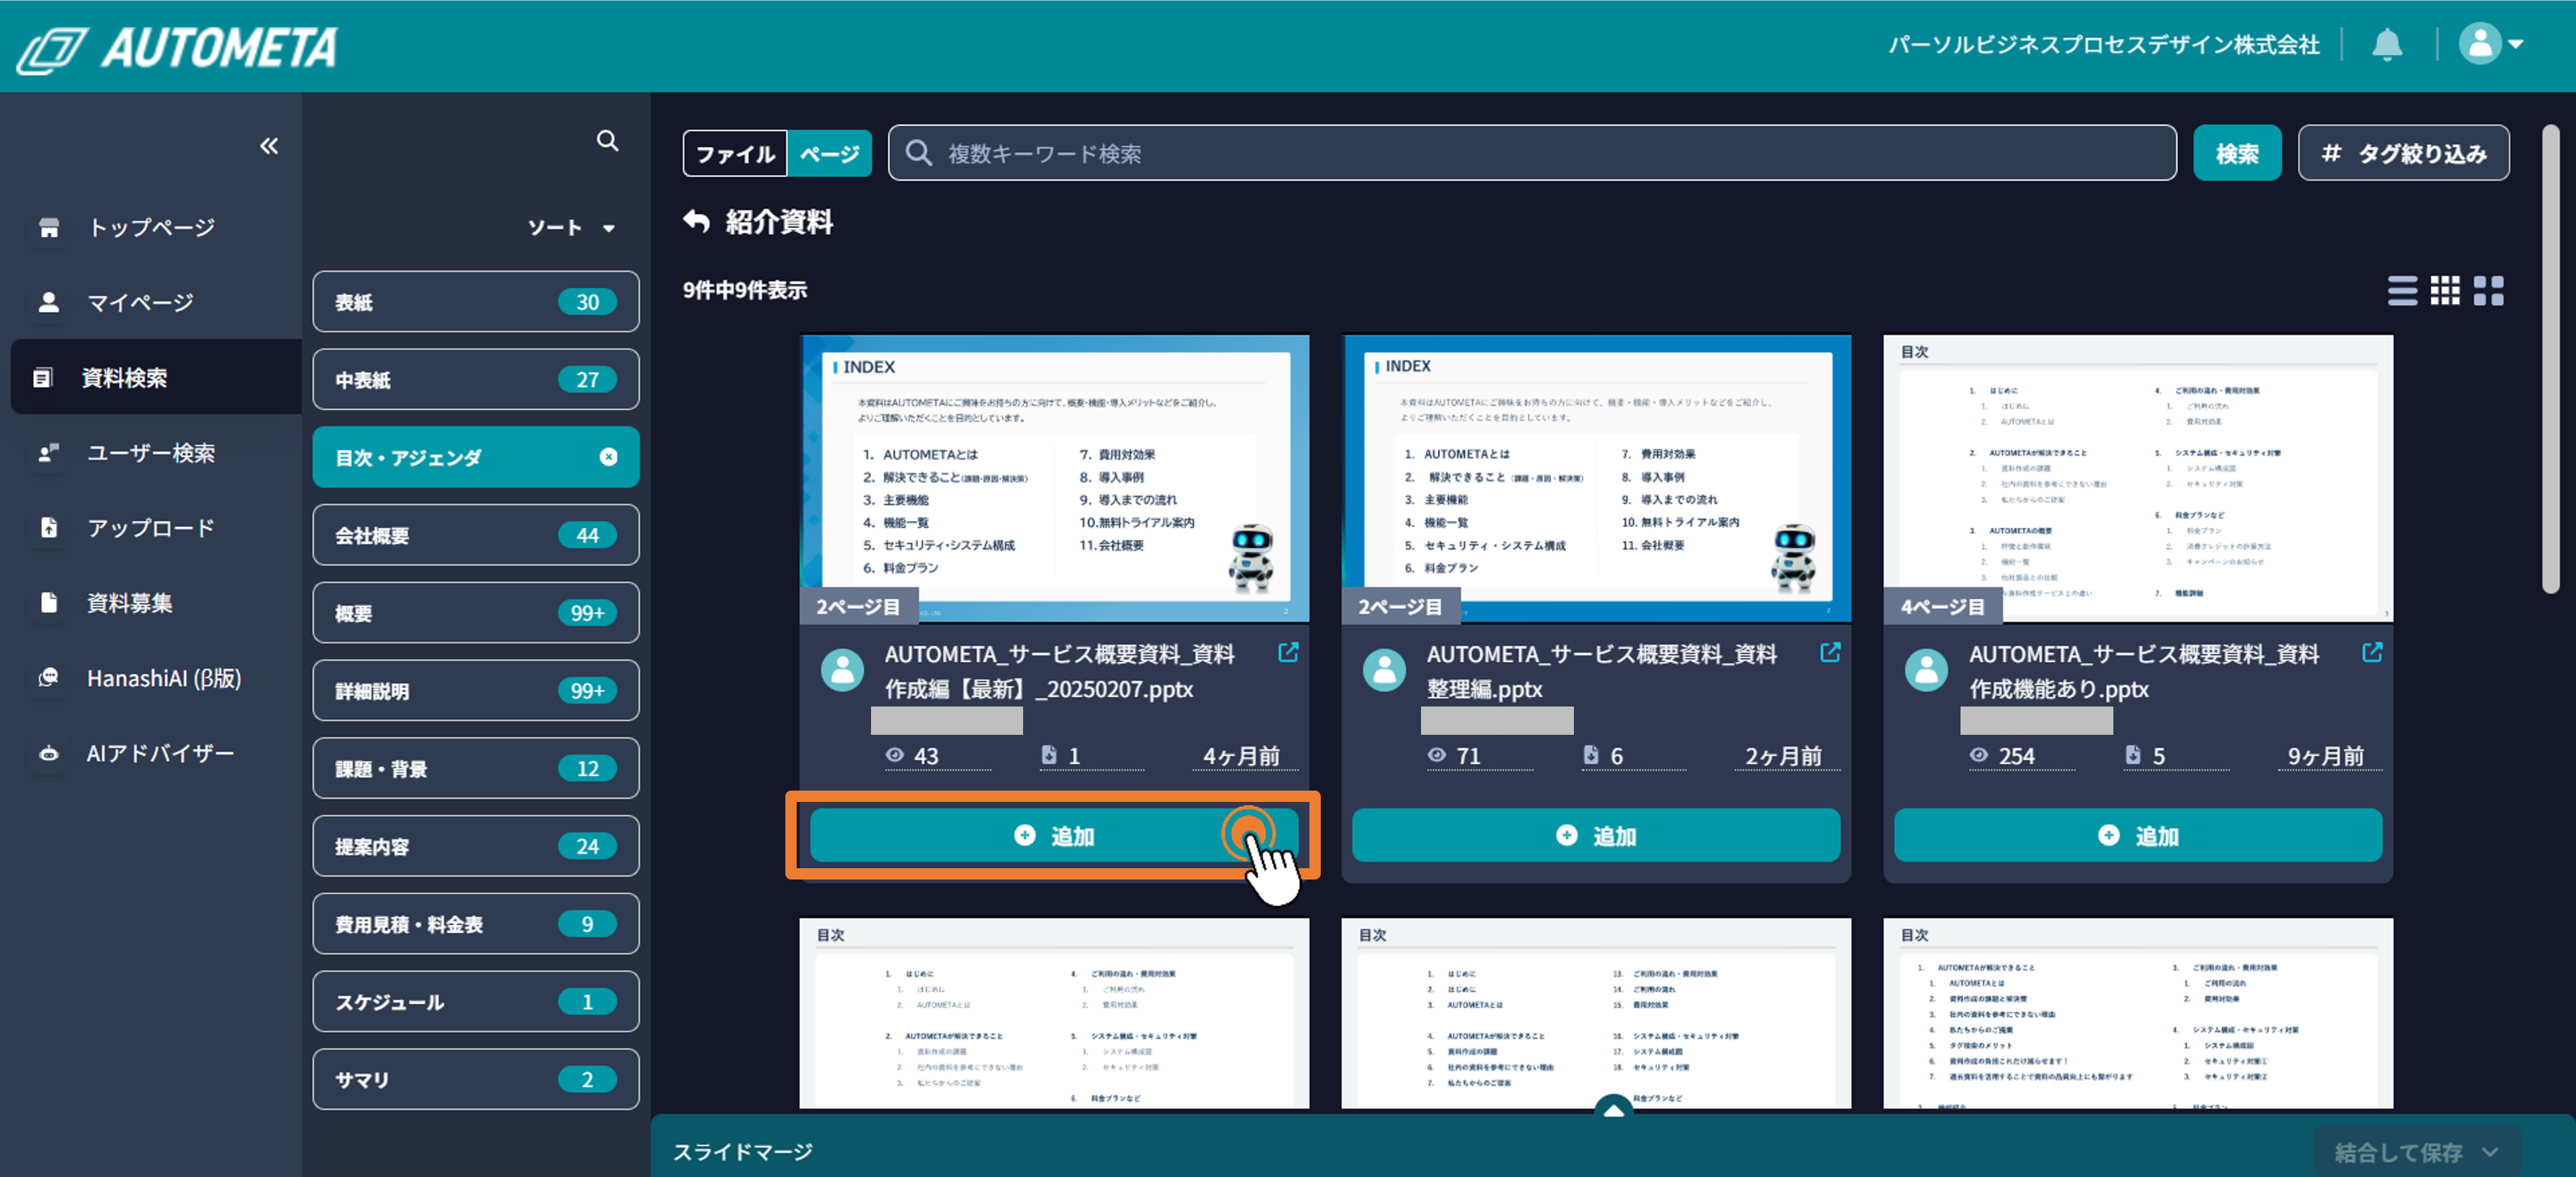Filter by 課題・背景 tag
Image resolution: width=2576 pixels, height=1177 pixels.
coord(476,768)
